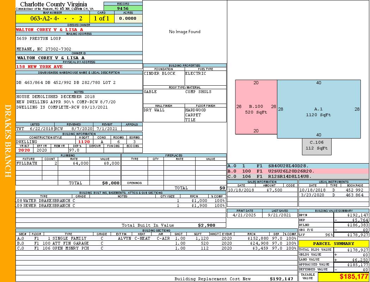Select sketch code row A.0 SR40U28L40D28
370x282 pixels.
tap(298, 166)
